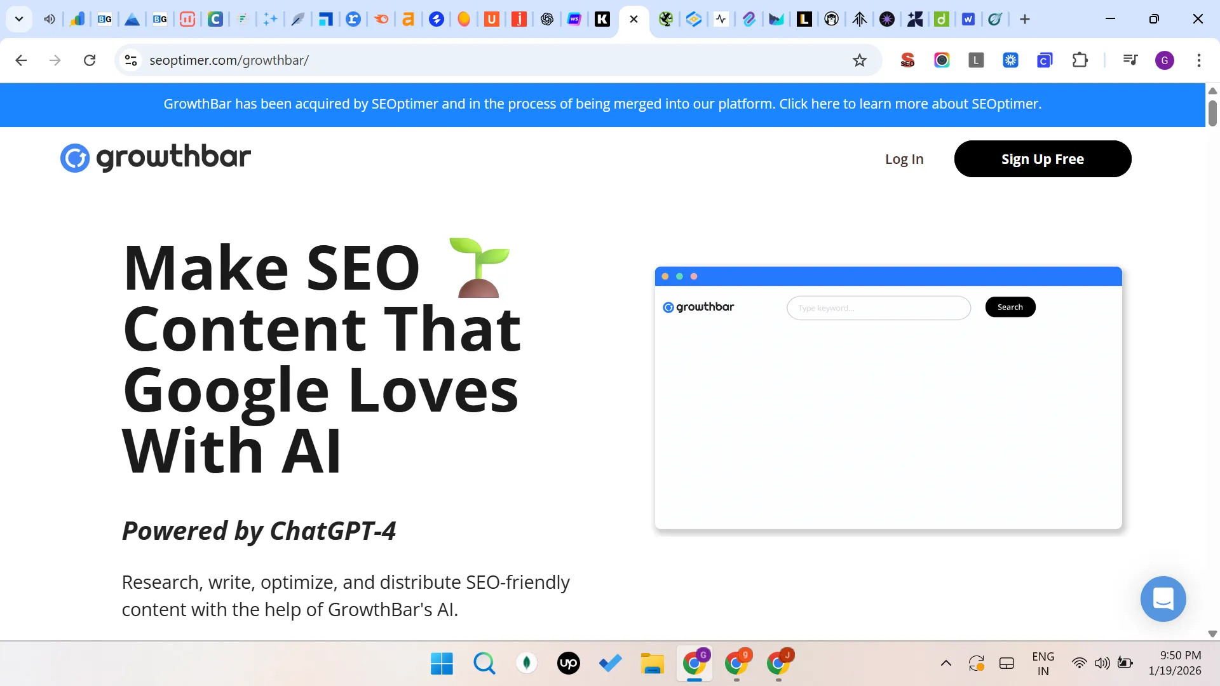Viewport: 1220px width, 686px height.
Task: Click the Search button in the app mockup
Action: 1010,307
